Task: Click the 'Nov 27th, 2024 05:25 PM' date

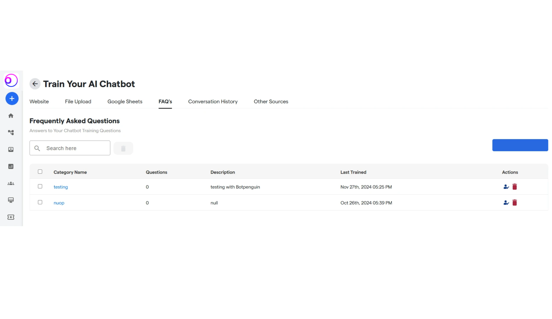Action: click(x=366, y=187)
